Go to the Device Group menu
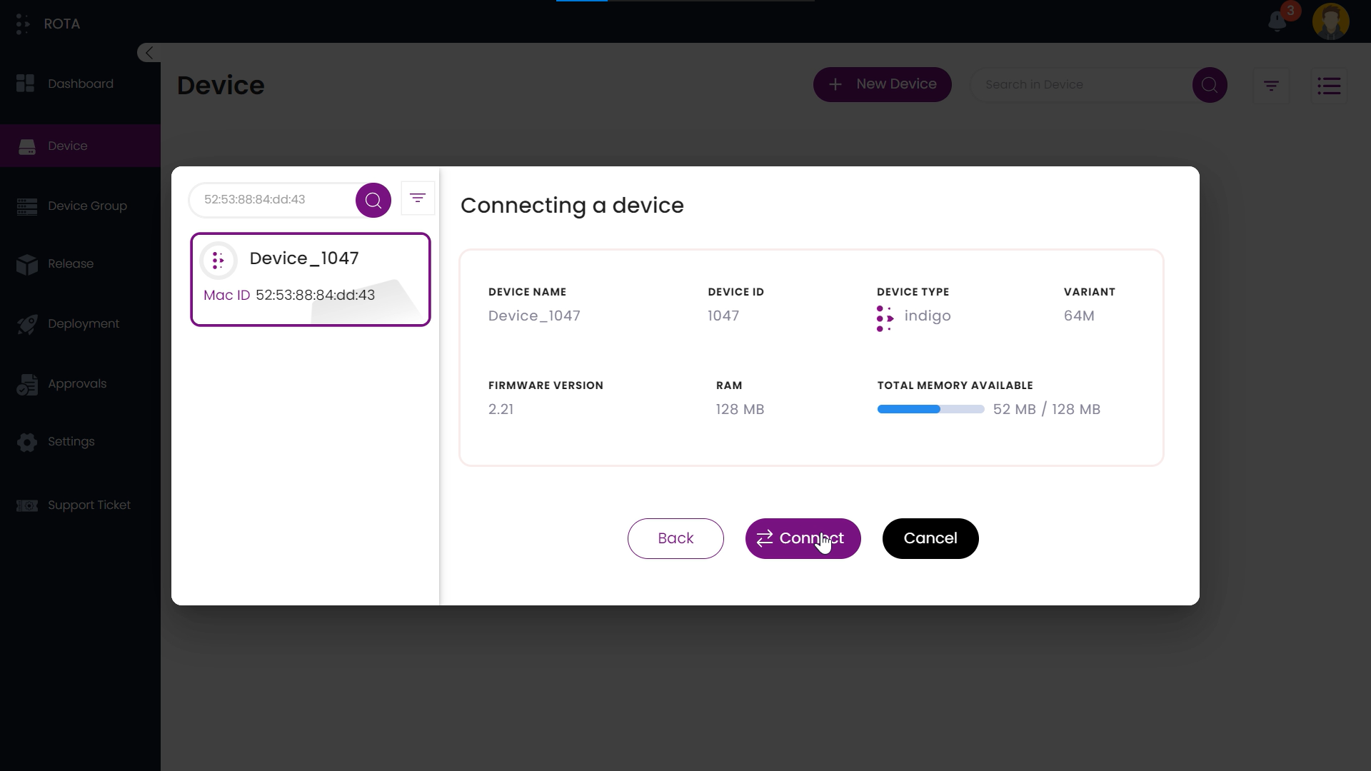Screen dimensions: 1371x771 [86, 206]
